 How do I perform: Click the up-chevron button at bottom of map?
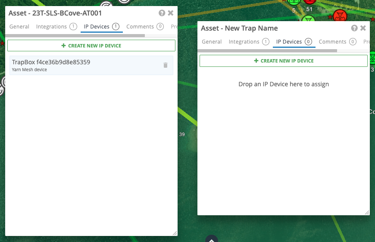click(x=211, y=239)
